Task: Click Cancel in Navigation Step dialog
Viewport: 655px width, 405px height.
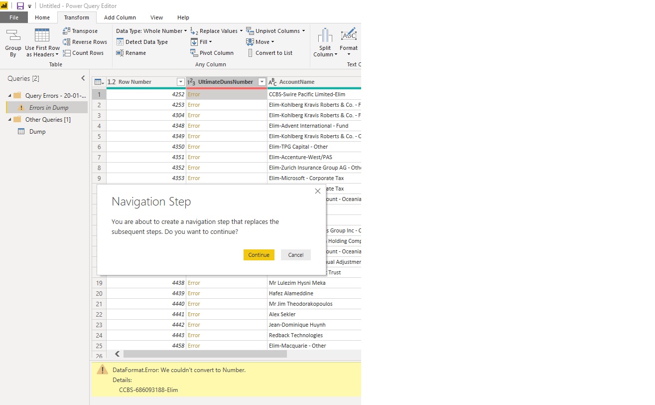Action: [x=296, y=255]
